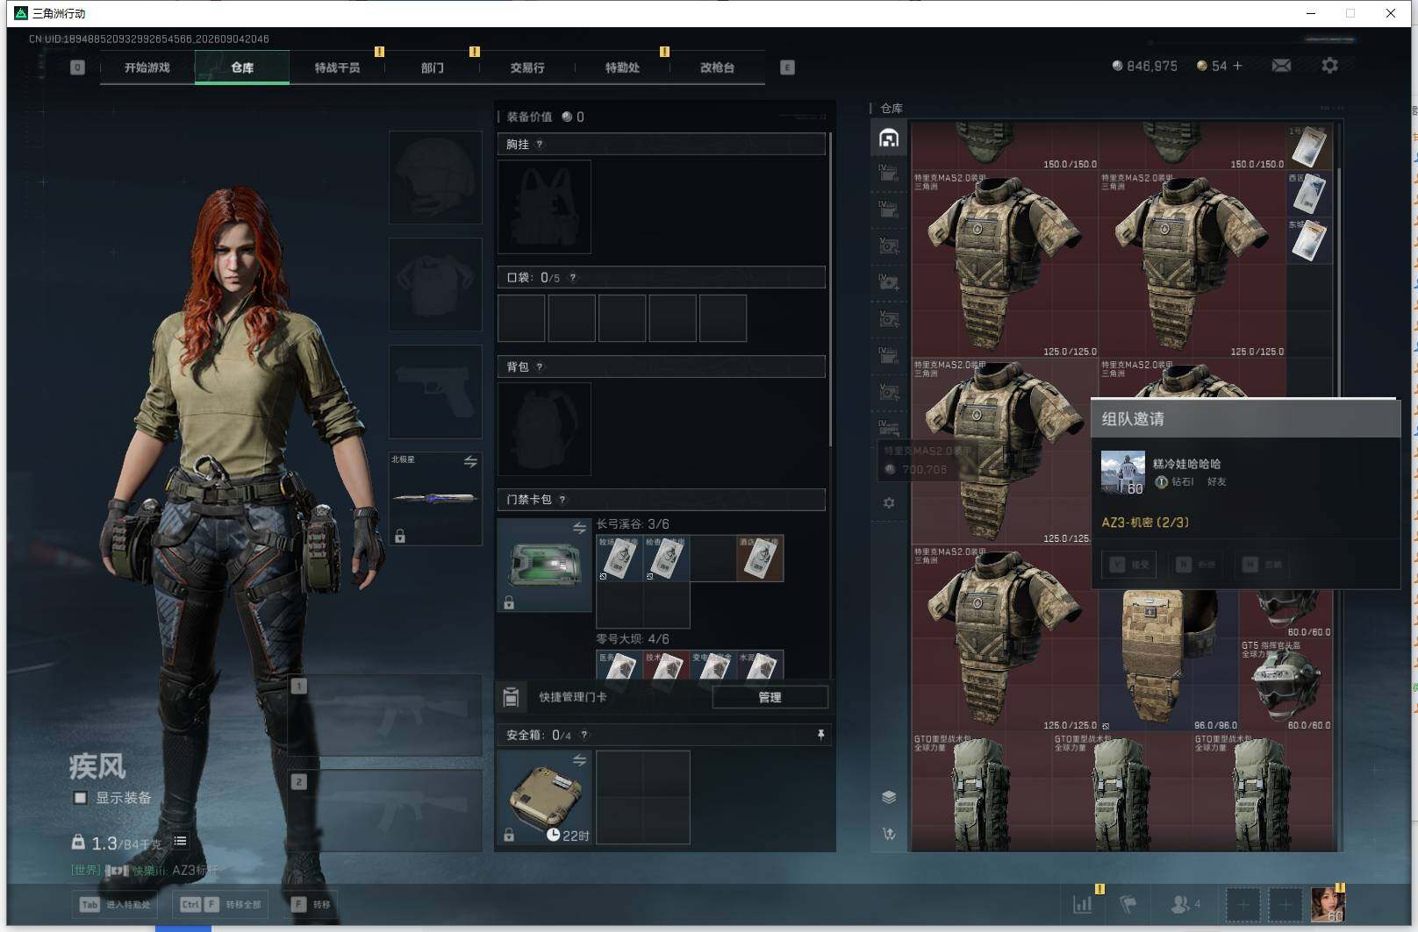Select primary weapon slot 2
Screen dimensions: 1418x932
pos(385,810)
